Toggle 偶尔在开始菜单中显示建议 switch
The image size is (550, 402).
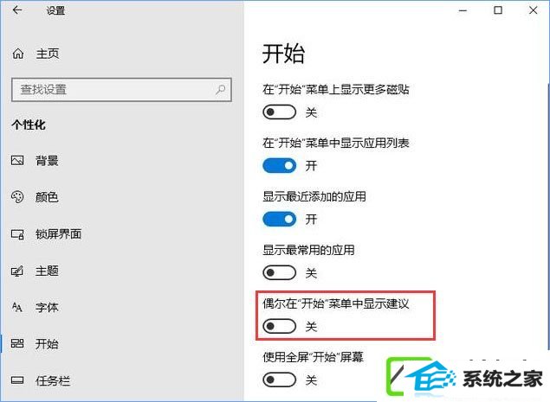279,327
